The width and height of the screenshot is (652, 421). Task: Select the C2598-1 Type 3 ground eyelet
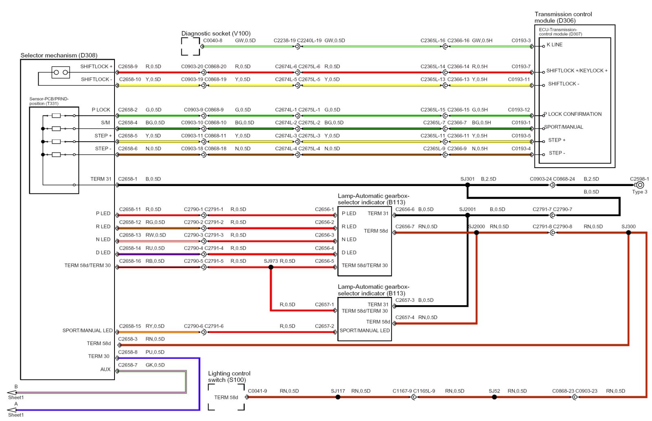point(640,185)
